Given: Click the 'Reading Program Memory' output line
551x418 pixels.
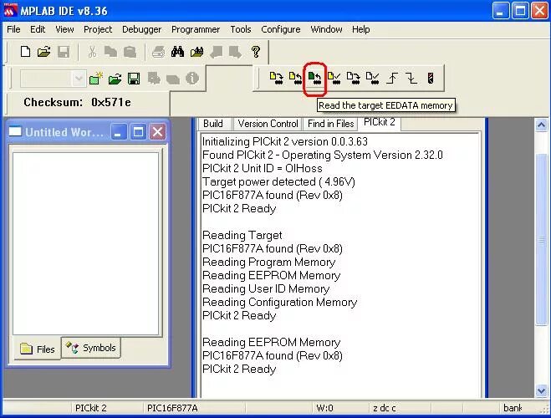Looking at the screenshot, I should (269, 262).
